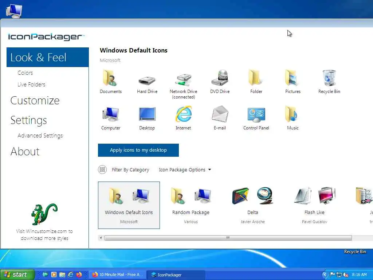Open the Colors page

[x=25, y=73]
